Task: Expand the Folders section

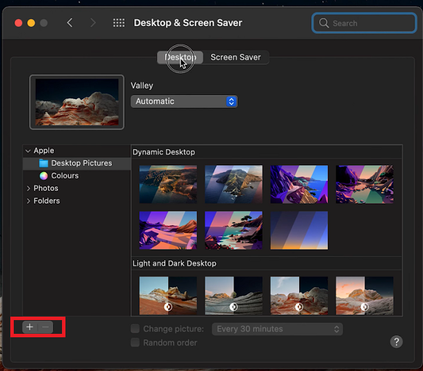Action: [x=28, y=201]
